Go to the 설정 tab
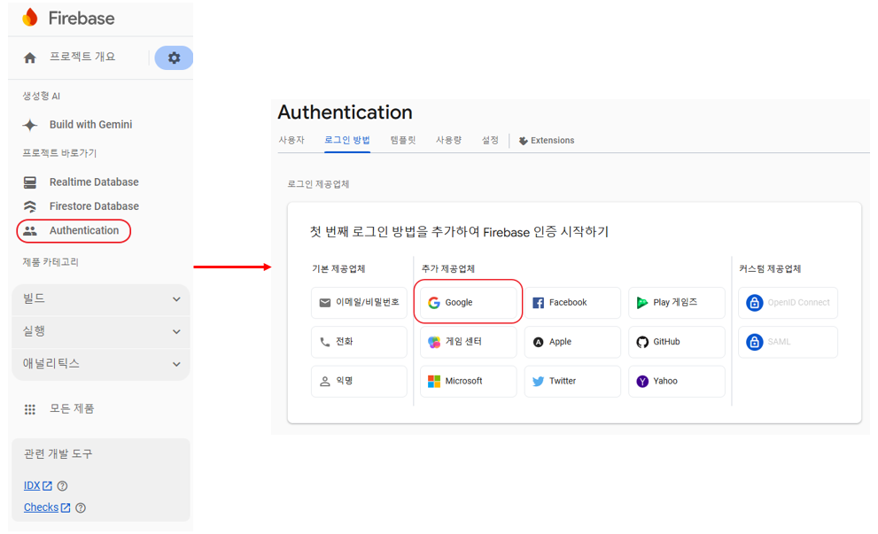This screenshot has width=878, height=534. click(490, 140)
